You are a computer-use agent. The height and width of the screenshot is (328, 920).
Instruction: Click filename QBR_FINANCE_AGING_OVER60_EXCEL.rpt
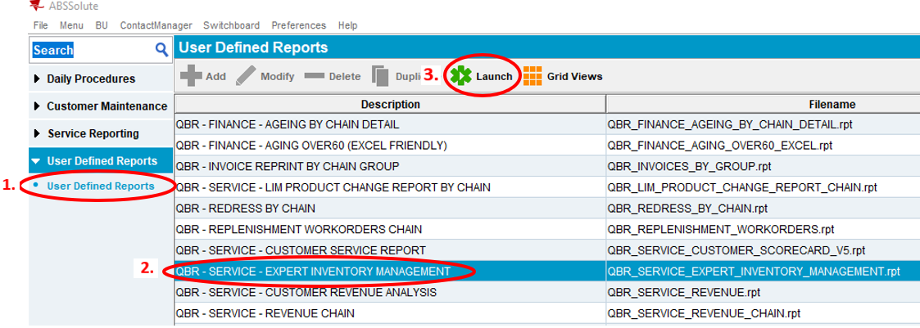(720, 146)
